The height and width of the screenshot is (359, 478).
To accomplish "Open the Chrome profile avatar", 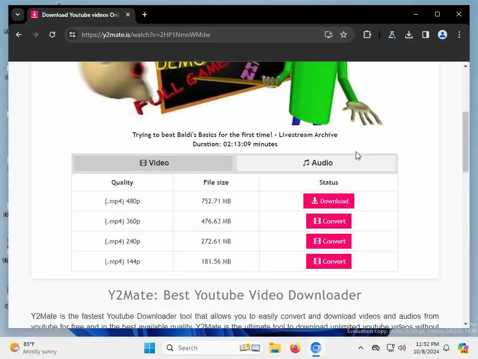I will [x=443, y=35].
